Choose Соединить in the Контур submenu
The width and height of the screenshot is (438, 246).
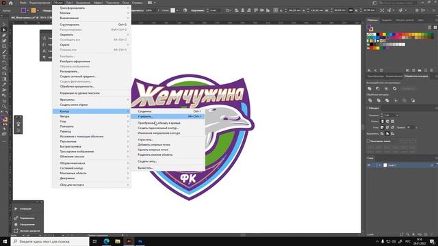168,111
